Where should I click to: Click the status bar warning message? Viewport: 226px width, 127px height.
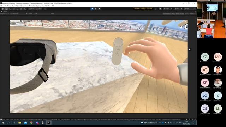click(x=91, y=119)
